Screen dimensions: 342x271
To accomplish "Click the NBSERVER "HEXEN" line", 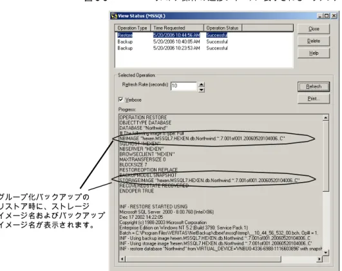I will pos(142,149).
